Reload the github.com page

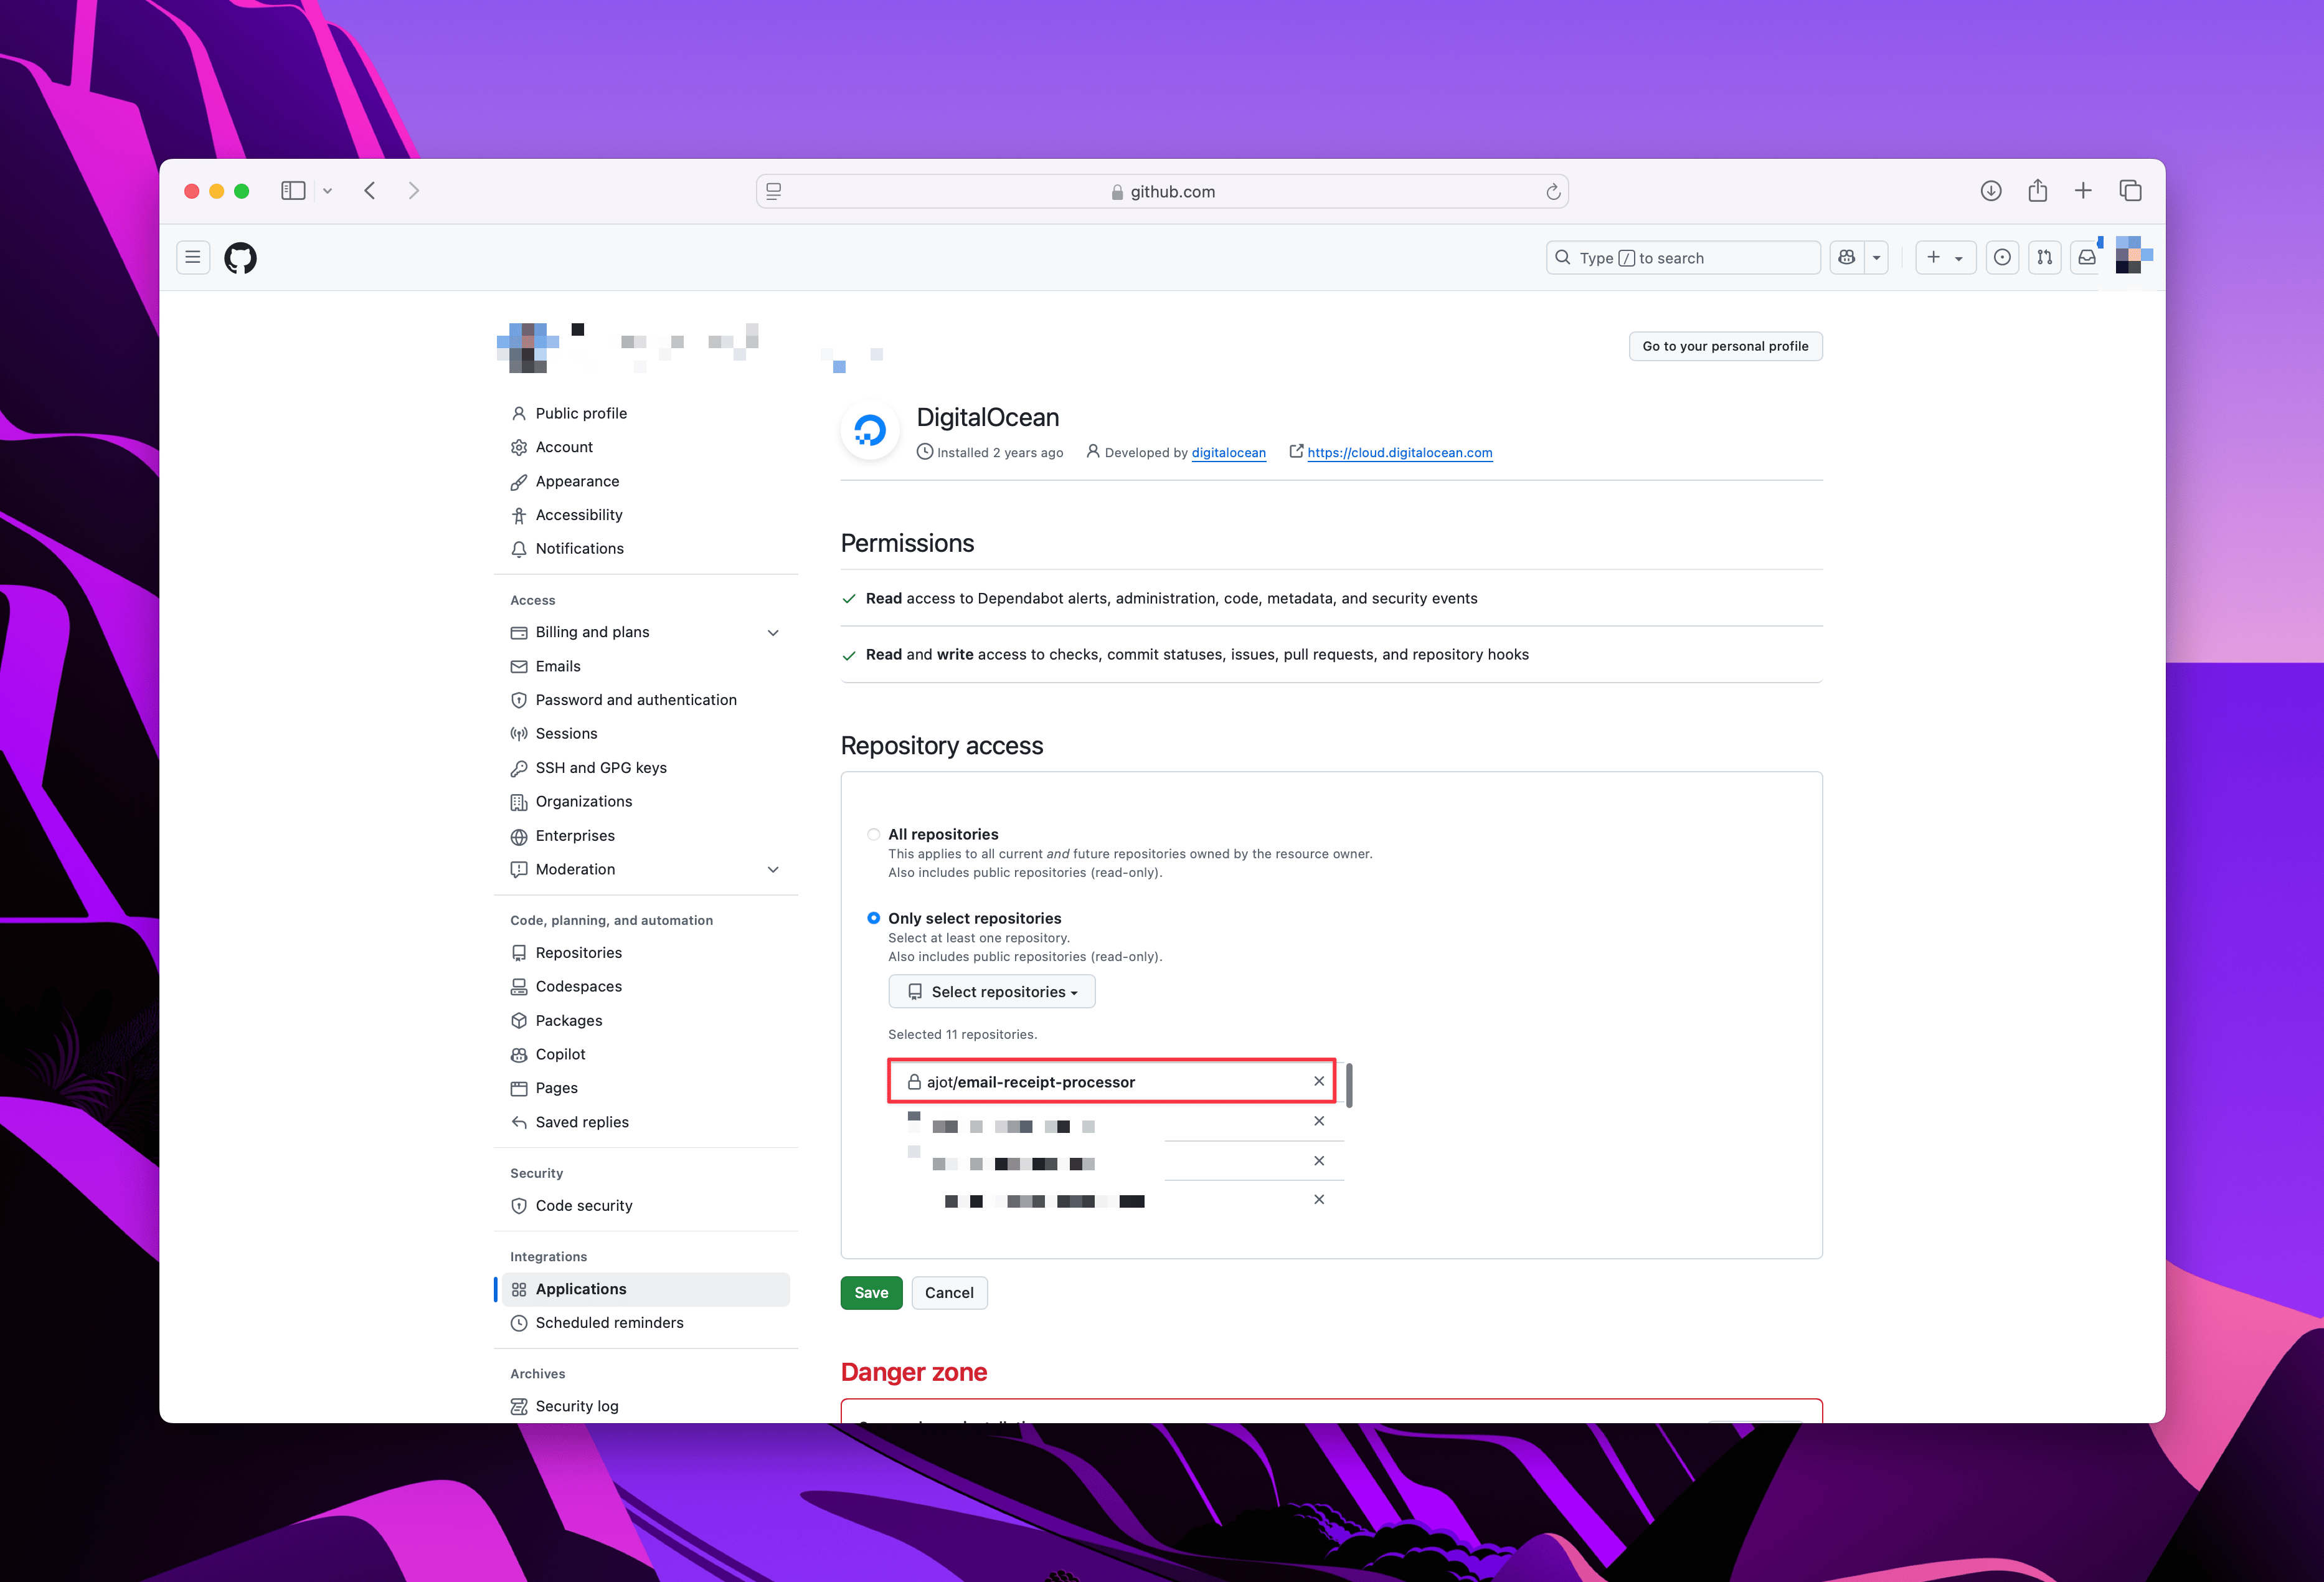(1553, 191)
